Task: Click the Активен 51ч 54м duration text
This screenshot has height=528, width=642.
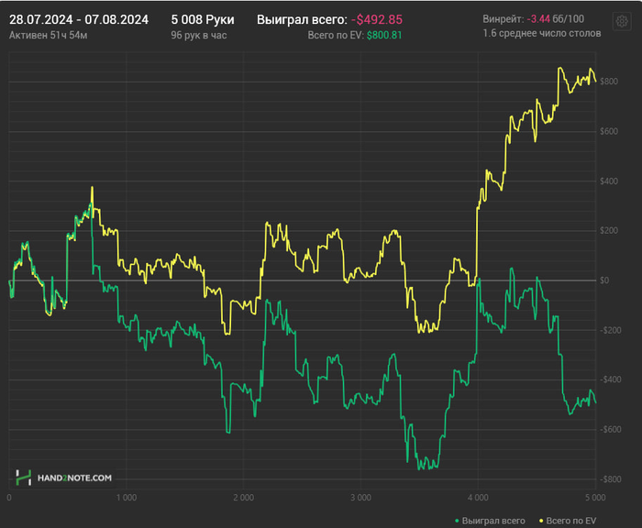Action: (x=47, y=35)
